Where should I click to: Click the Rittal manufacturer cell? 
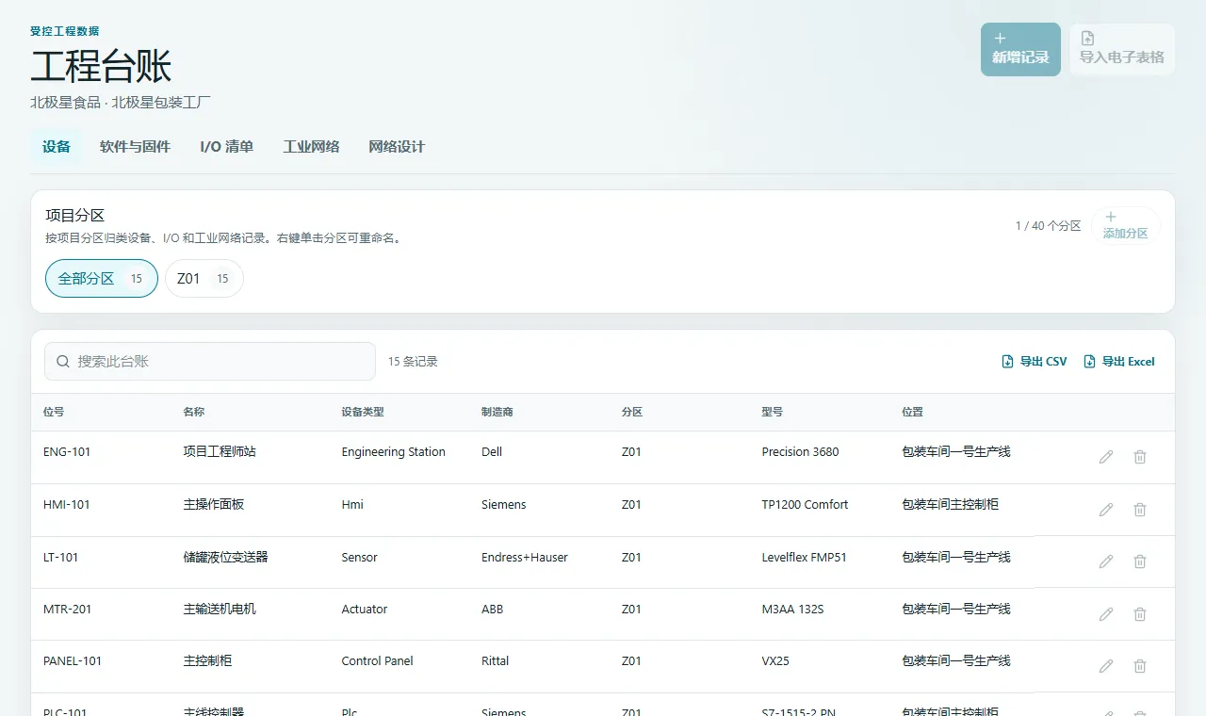click(495, 661)
